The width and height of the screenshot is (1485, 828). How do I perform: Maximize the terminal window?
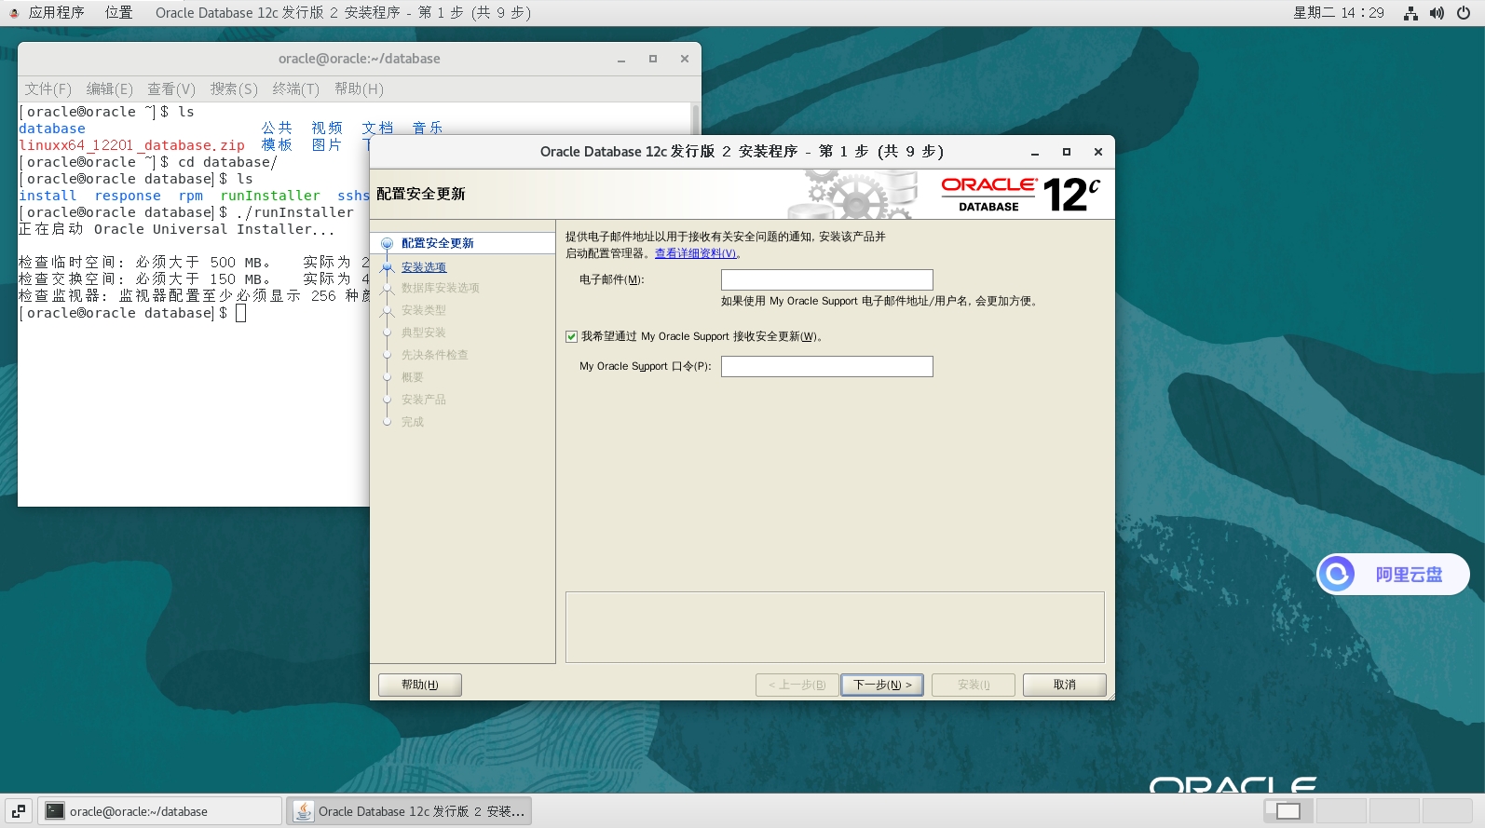pos(653,59)
